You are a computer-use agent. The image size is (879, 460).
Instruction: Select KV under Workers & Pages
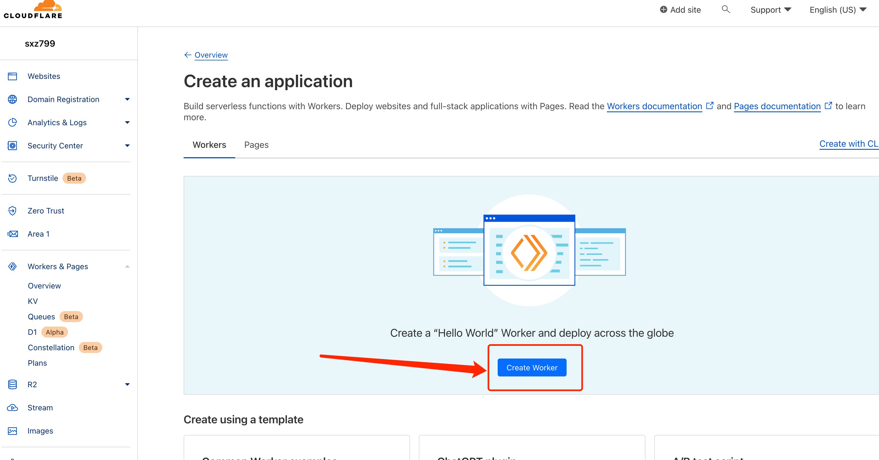click(33, 301)
